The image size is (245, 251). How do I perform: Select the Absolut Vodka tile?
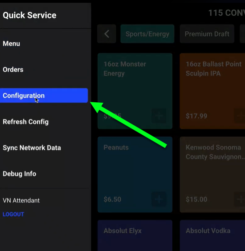point(212,235)
